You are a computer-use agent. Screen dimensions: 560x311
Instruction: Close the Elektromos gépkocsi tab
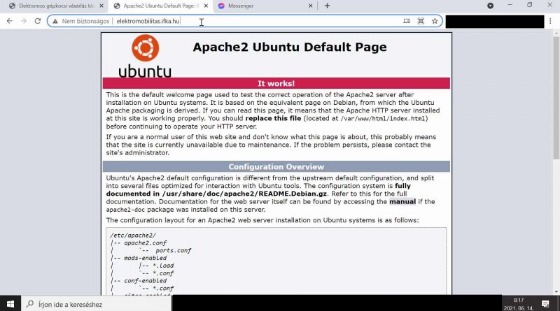101,6
